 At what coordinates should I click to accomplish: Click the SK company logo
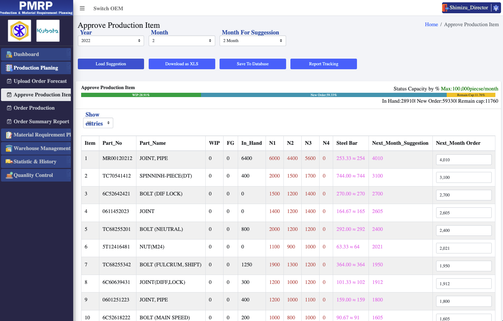pyautogui.click(x=20, y=31)
